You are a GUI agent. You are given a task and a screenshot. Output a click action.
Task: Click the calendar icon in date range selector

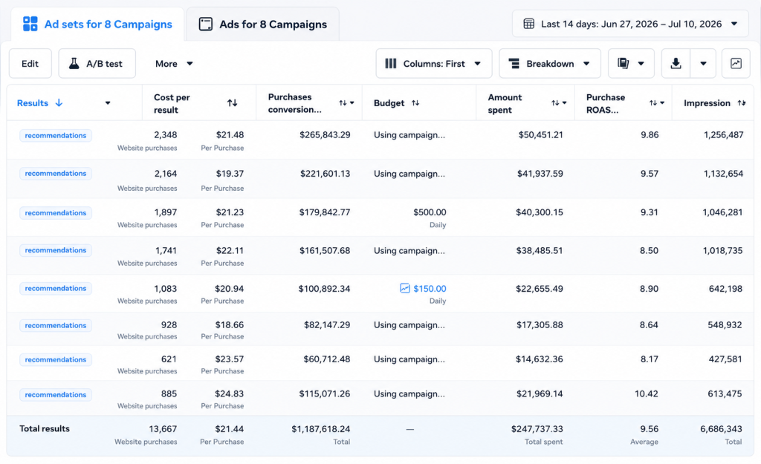[x=529, y=24]
